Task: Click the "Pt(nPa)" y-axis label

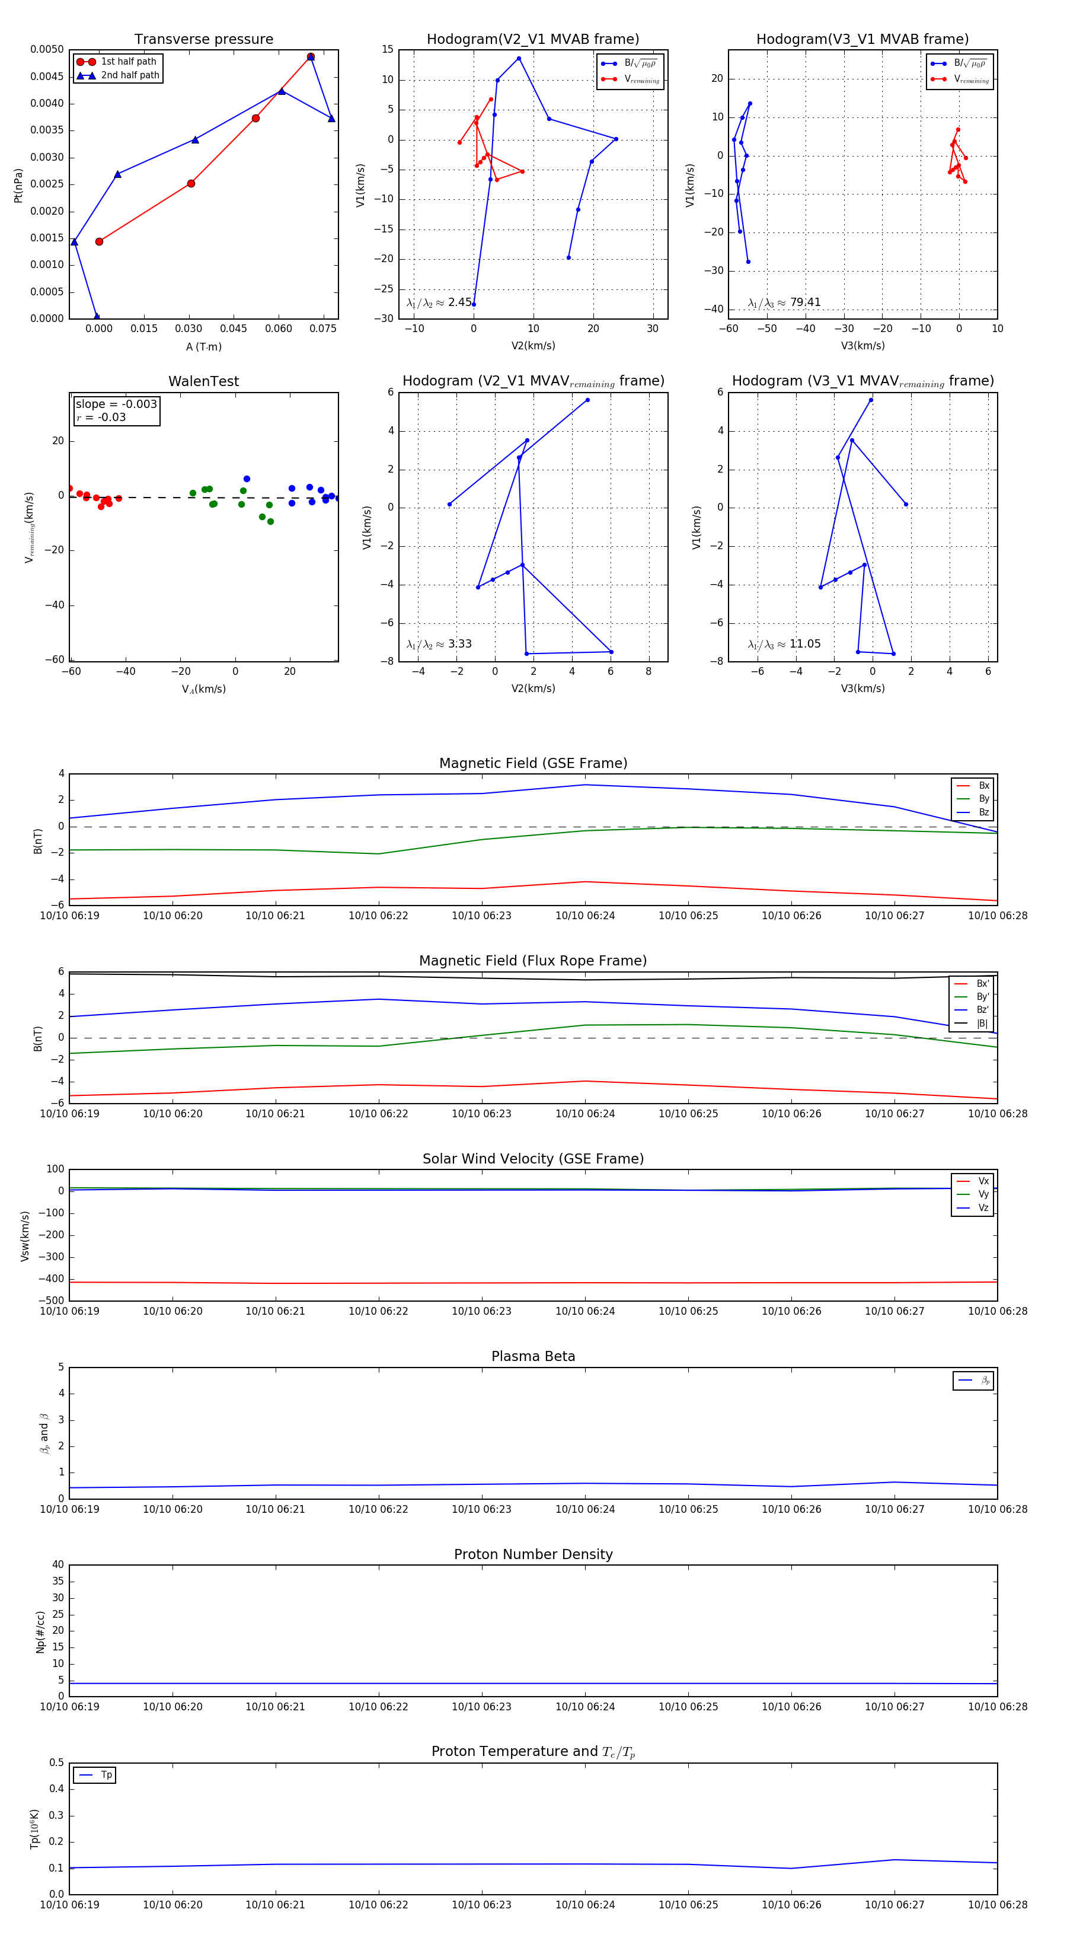Action: tap(18, 184)
